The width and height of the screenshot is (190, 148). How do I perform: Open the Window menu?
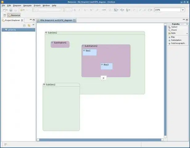pos(46,6)
